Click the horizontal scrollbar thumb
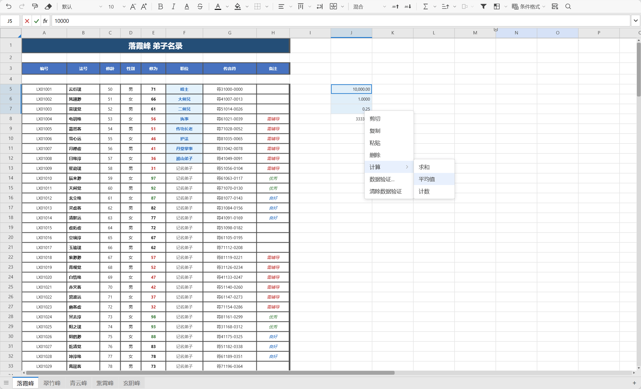Screen dimensions: 641x389 210,373
